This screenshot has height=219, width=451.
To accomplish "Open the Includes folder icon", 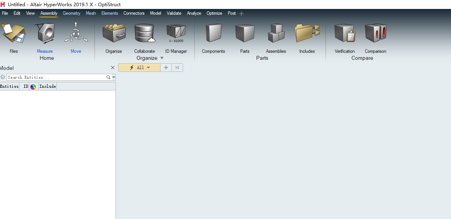I will (307, 34).
